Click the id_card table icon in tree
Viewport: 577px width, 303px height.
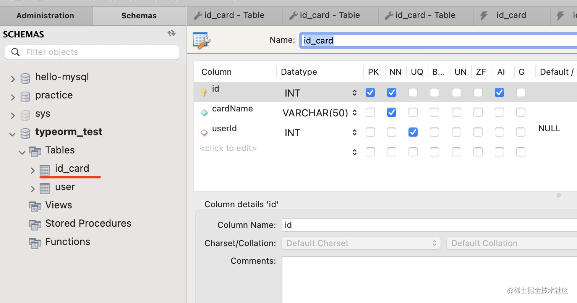click(x=45, y=170)
